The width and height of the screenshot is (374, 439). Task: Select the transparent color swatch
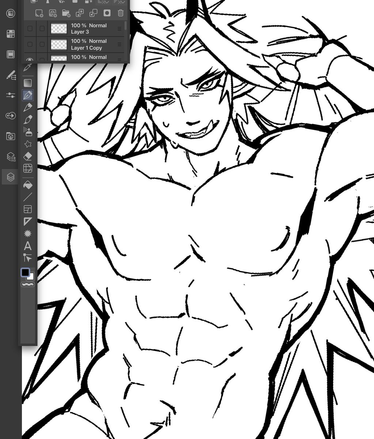(x=28, y=284)
